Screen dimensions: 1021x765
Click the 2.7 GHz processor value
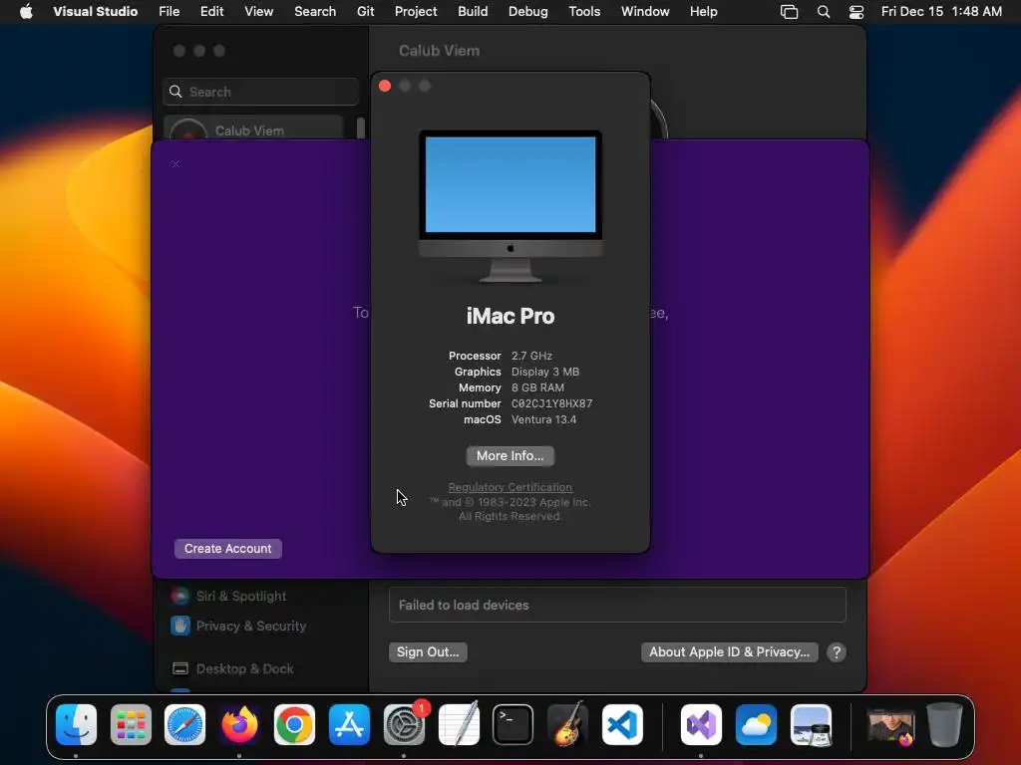coord(532,356)
